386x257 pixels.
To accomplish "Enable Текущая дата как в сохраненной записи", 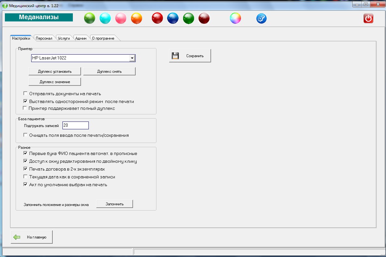I will [x=25, y=176].
